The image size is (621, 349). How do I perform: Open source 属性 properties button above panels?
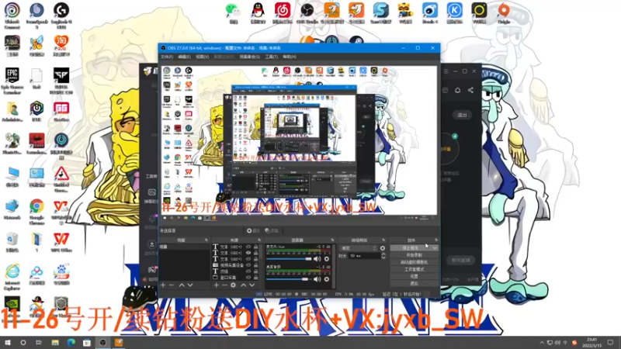click(253, 230)
